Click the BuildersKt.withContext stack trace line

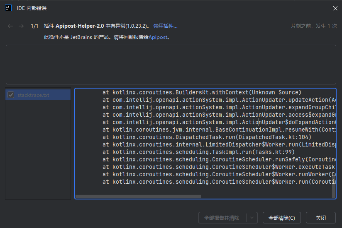(202, 92)
